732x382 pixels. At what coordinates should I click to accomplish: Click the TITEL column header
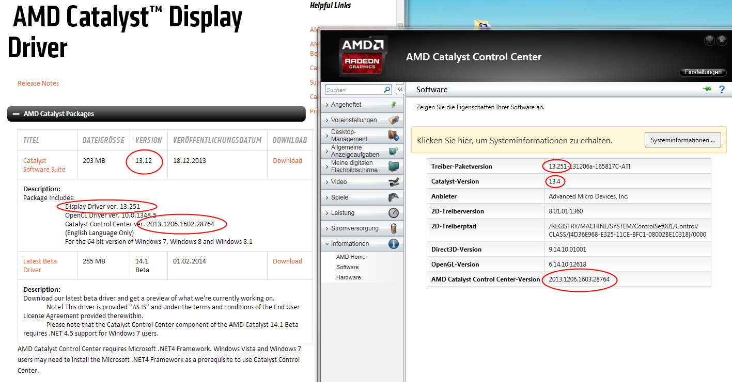point(31,140)
